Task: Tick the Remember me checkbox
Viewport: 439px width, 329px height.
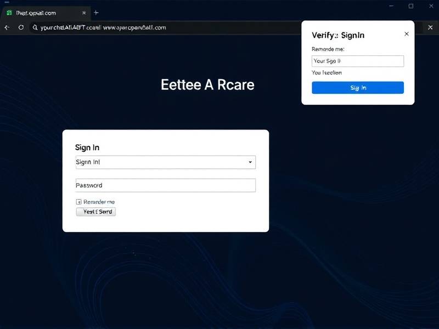Action: coord(78,202)
